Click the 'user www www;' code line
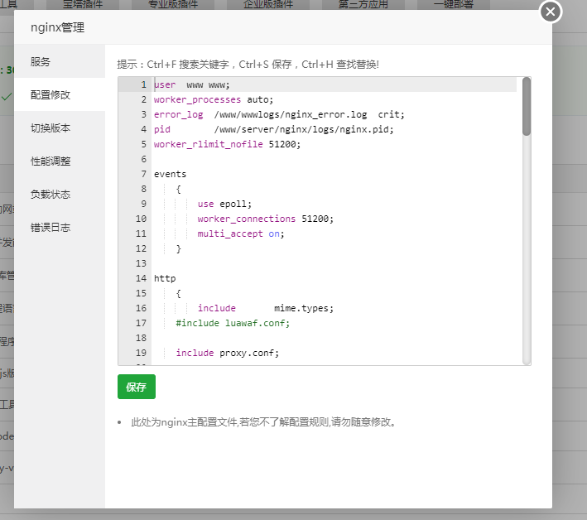 coord(192,85)
